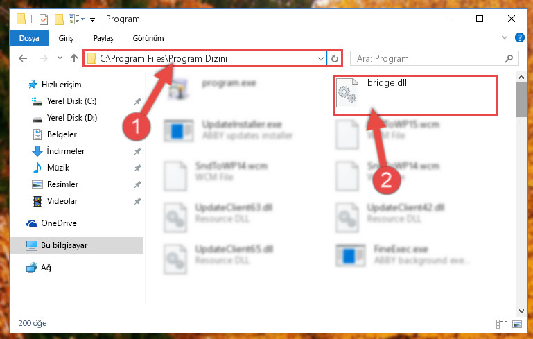
Task: Open recent locations dropdown arrow
Action: [x=60, y=58]
